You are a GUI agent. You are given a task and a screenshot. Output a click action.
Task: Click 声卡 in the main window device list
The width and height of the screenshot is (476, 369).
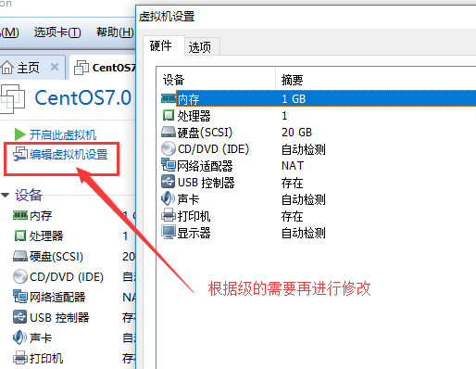tap(41, 337)
